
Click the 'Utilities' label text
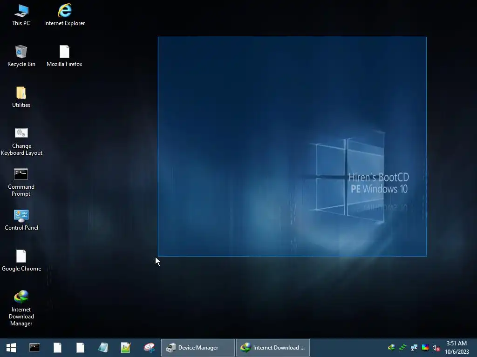21,105
